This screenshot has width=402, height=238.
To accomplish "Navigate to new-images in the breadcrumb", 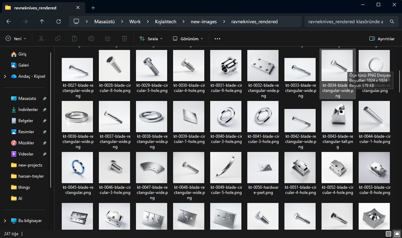I will [x=204, y=22].
